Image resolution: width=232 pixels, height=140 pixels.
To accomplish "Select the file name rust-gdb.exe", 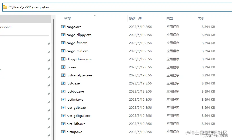I will [76, 108].
